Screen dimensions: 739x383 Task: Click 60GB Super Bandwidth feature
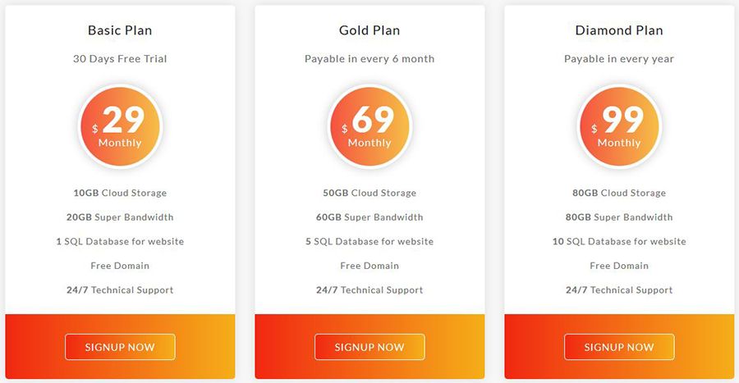(x=369, y=217)
